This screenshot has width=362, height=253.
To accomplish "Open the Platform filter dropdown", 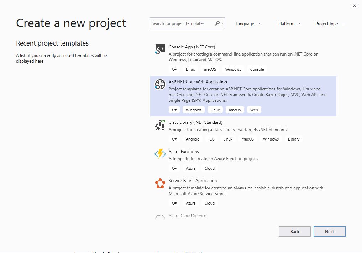I will [x=289, y=23].
